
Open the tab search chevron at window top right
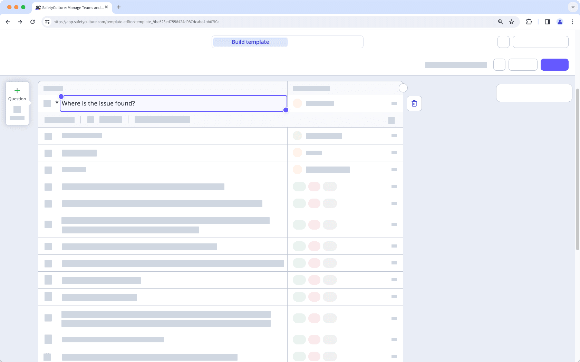[x=572, y=7]
